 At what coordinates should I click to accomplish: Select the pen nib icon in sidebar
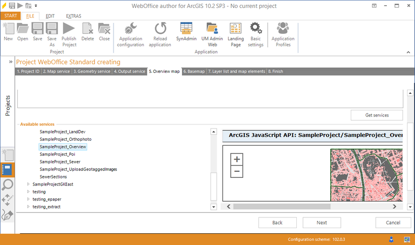tap(8, 215)
